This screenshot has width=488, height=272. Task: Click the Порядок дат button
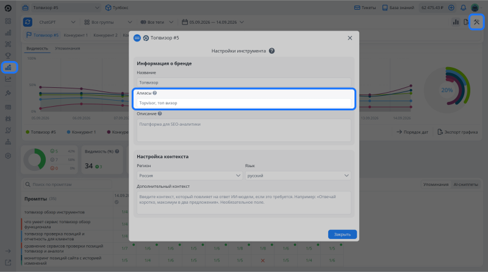point(412,132)
